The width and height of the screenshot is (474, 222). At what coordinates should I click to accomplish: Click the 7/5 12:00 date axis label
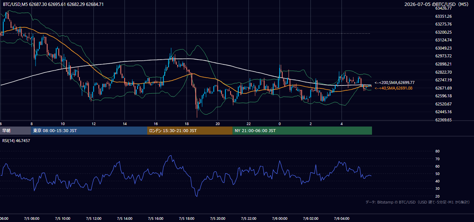pyautogui.click(x=94, y=219)
